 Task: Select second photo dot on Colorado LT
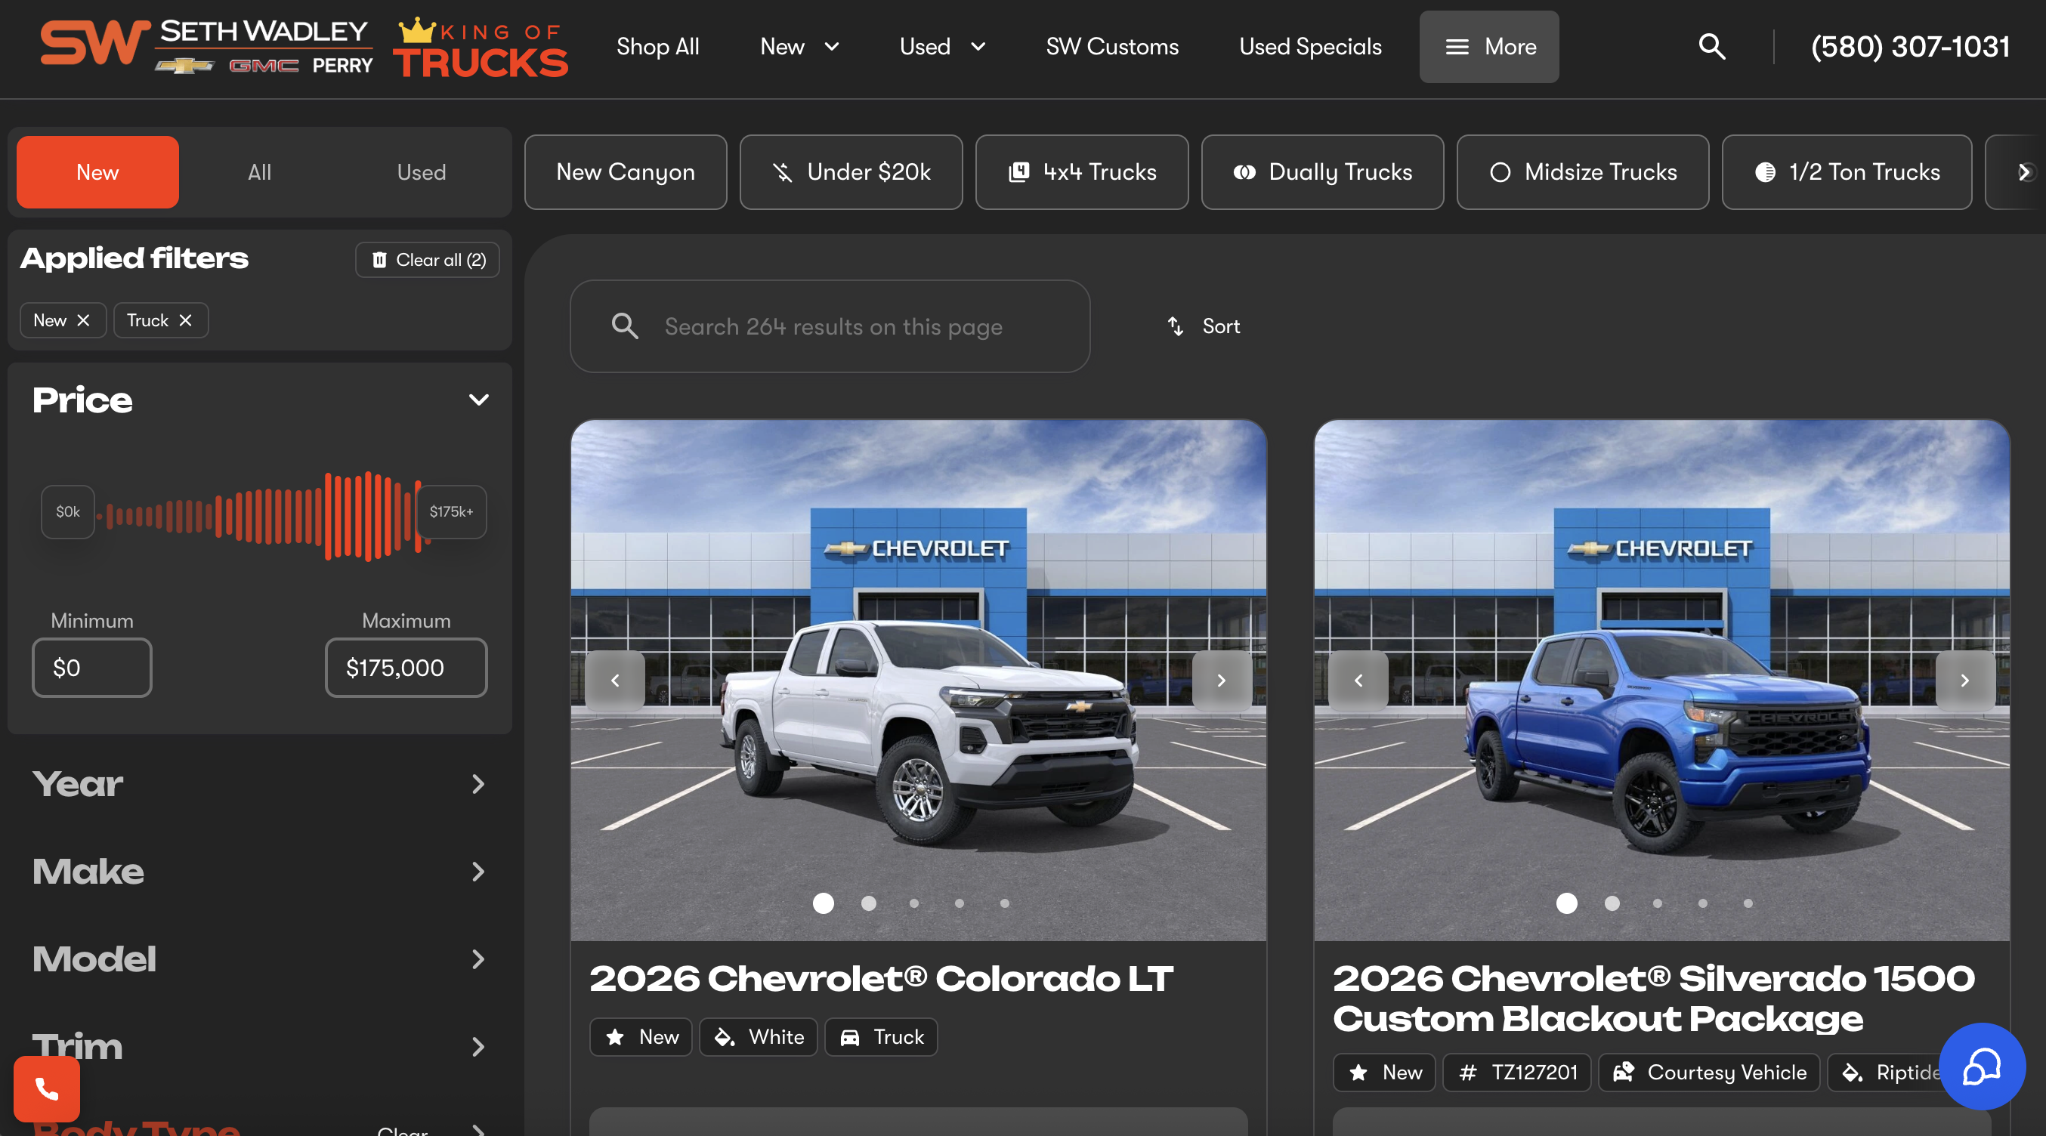[869, 903]
